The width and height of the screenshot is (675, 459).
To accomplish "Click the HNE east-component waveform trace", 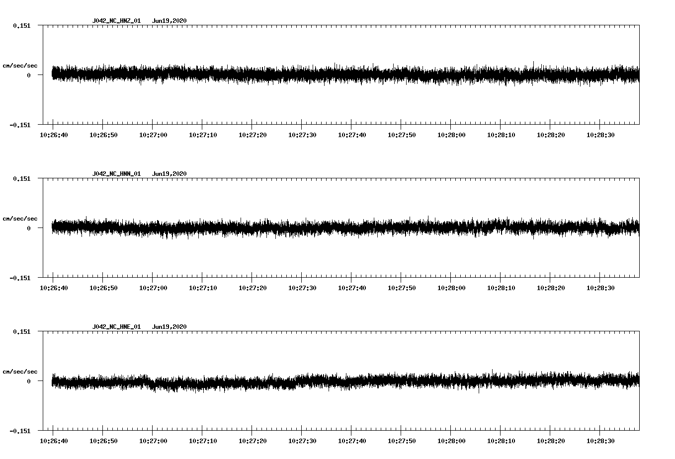I will pyautogui.click(x=345, y=381).
